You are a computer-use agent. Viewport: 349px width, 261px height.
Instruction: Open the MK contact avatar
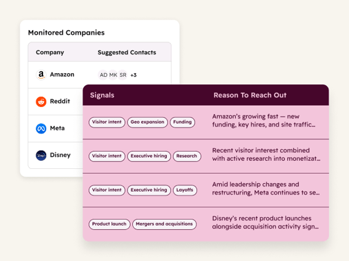113,75
